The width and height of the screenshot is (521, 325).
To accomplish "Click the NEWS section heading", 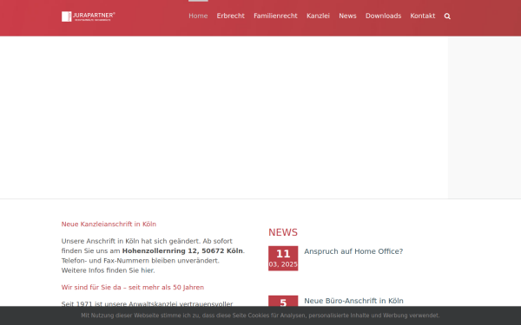I will (x=283, y=232).
